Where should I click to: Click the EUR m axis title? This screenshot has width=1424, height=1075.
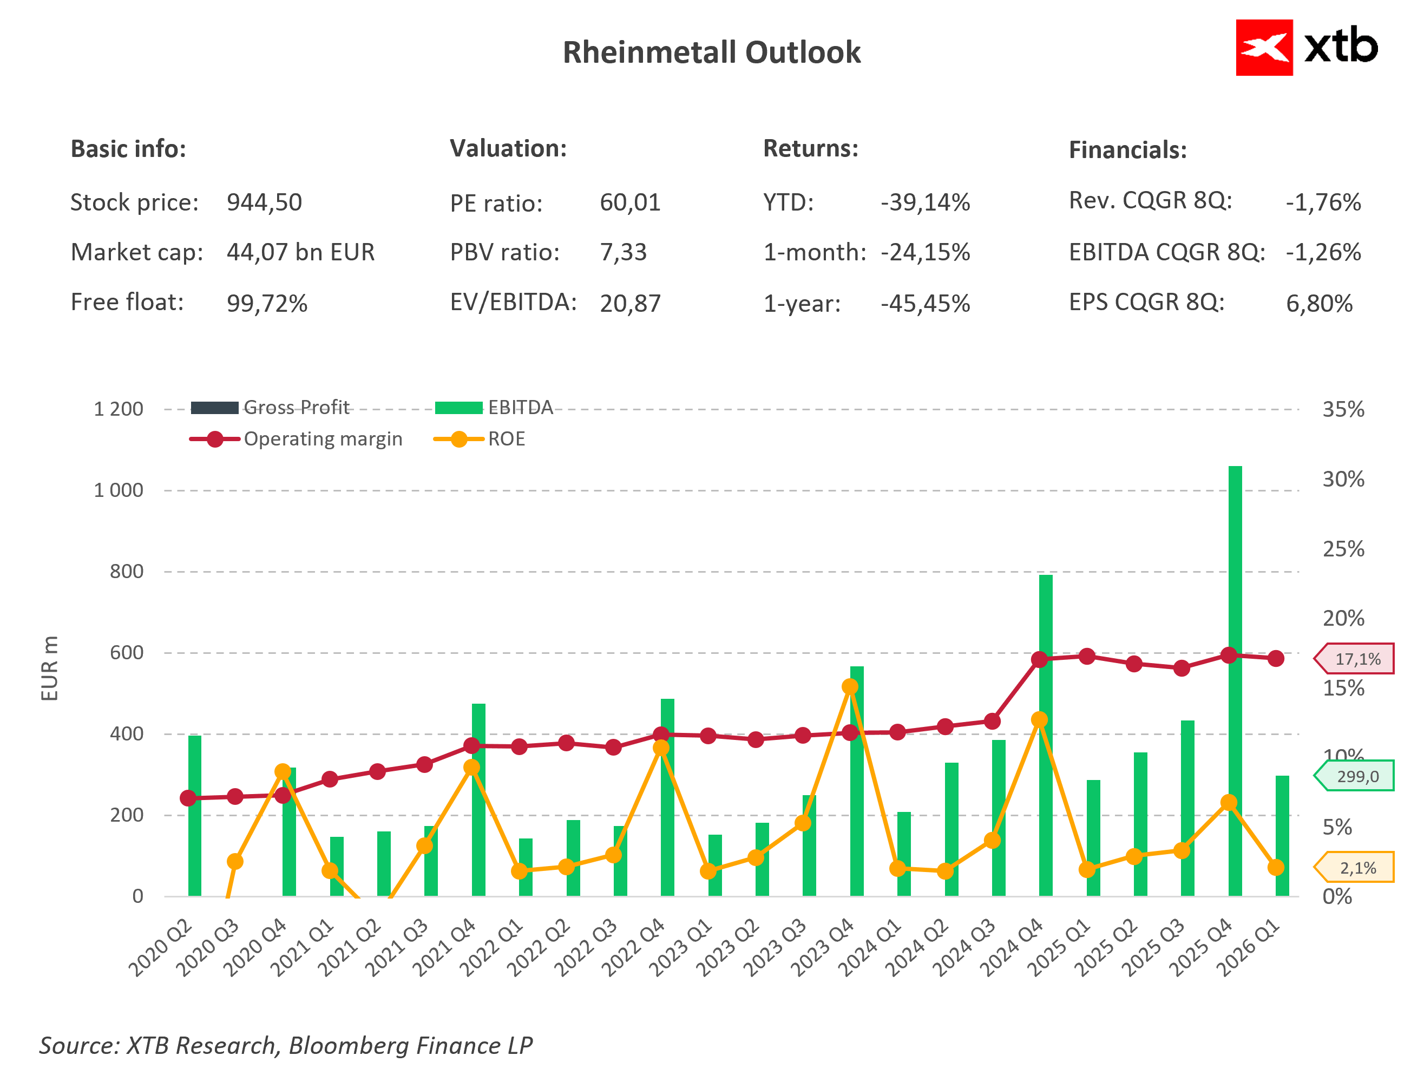point(50,667)
